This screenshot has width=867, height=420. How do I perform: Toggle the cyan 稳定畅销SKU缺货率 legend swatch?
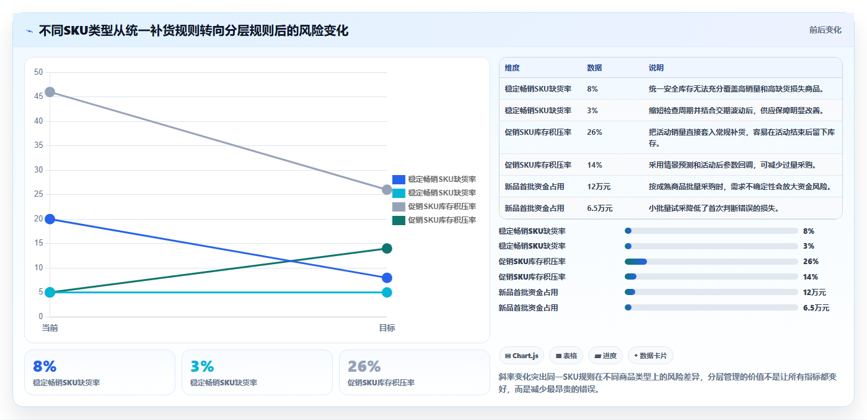tap(398, 193)
